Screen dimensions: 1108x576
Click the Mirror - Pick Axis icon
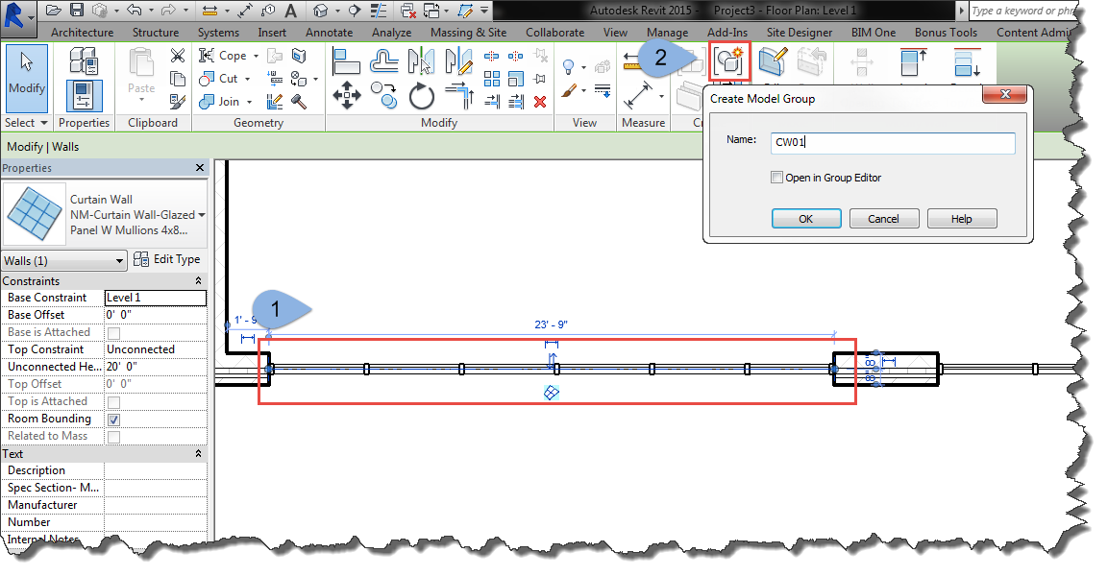click(422, 60)
